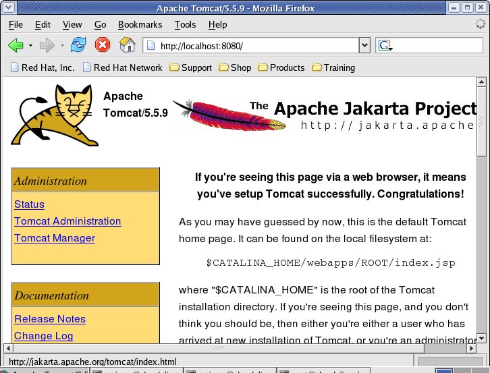Screen dimensions: 490x373
Task: Click the Firefox activity throbber icon
Action: pyautogui.click(x=481, y=24)
